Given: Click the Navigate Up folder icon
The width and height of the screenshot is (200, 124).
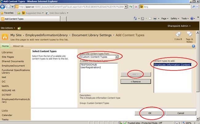Looking at the screenshot, I should [19, 28].
